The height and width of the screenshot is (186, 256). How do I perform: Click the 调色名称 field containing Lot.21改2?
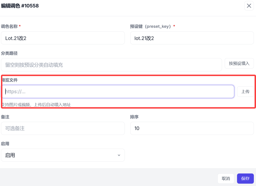[x=63, y=38]
